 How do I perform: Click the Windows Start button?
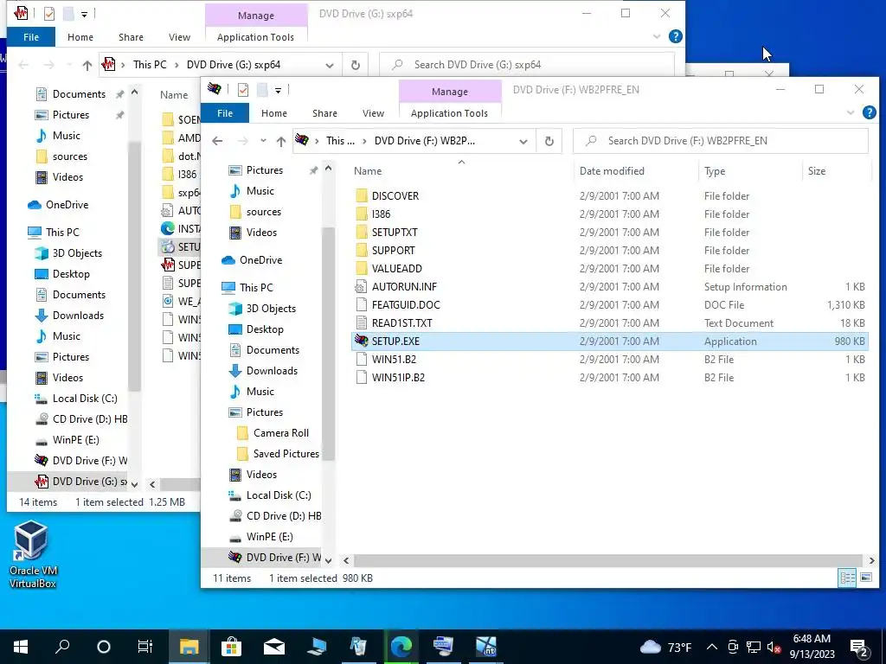pyautogui.click(x=21, y=647)
